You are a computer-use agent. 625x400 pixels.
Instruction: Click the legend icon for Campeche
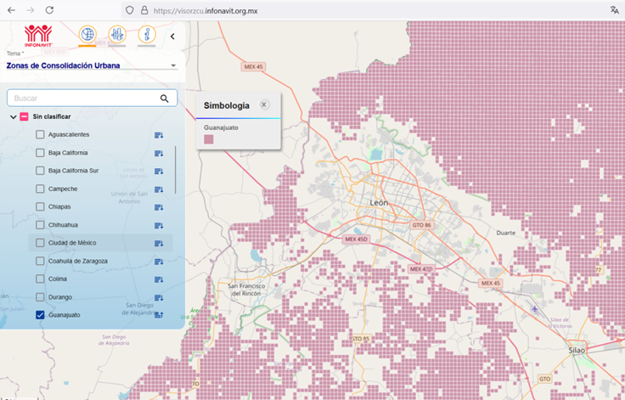click(159, 189)
